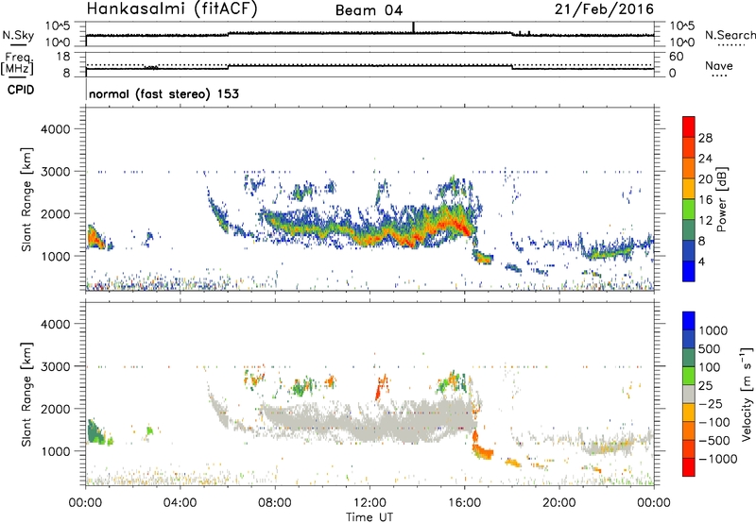Click the noise spike at 14:00 in N.Sky

(413, 27)
